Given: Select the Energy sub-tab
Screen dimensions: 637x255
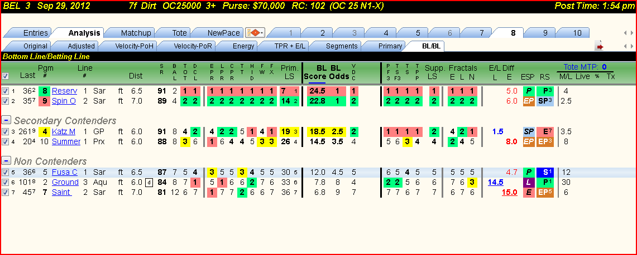Looking at the screenshot, I should pyautogui.click(x=243, y=46).
